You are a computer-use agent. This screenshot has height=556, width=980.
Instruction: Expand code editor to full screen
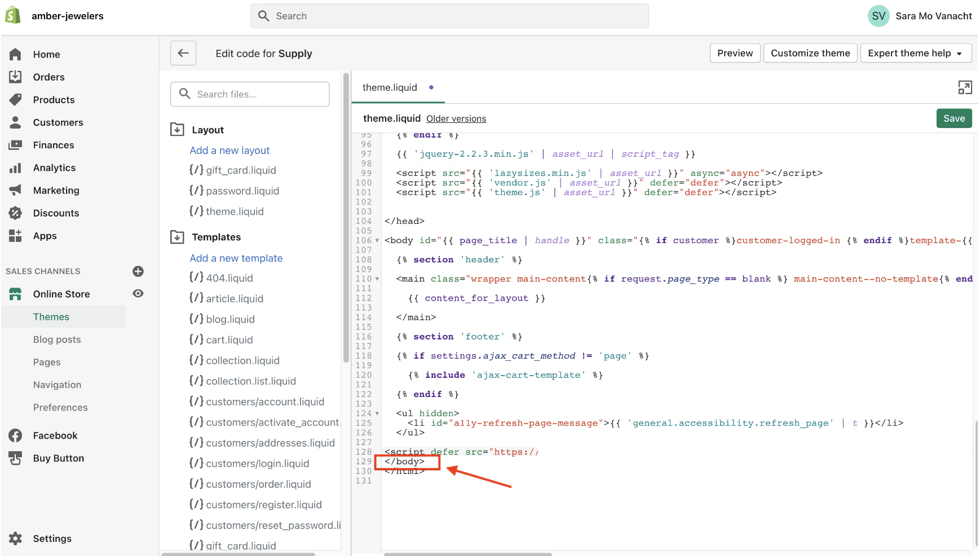pos(965,87)
